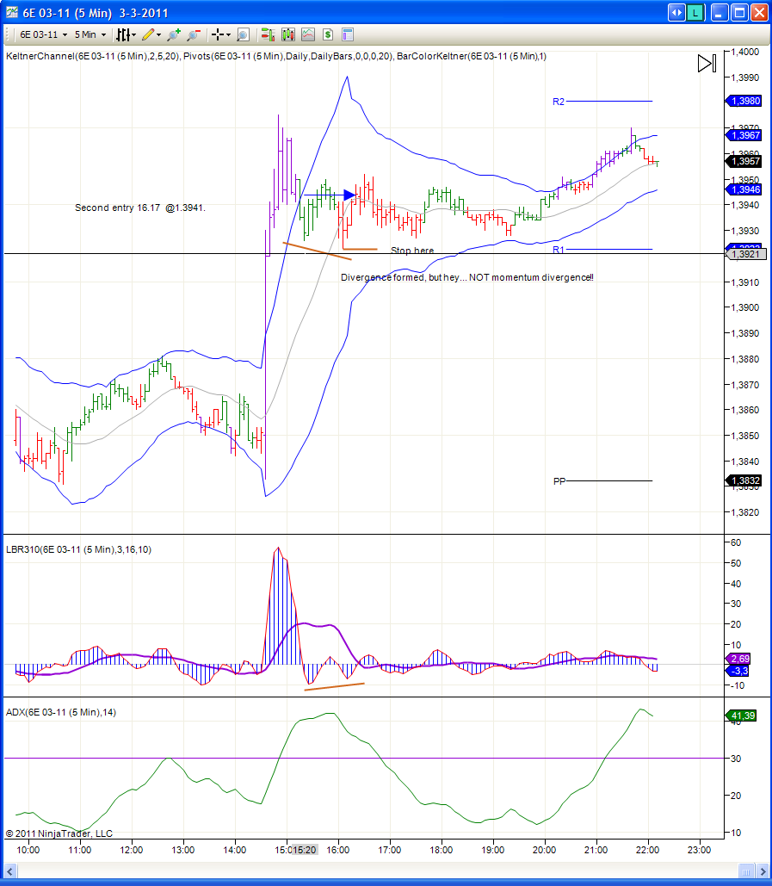Select the 1,3921 horizontal line price marker

(x=745, y=254)
